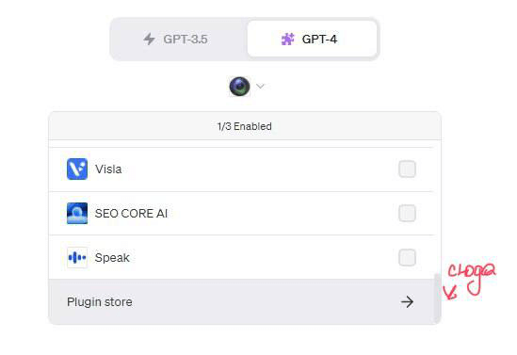Click the lightning bolt icon

pyautogui.click(x=149, y=39)
